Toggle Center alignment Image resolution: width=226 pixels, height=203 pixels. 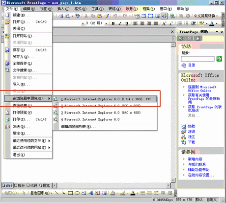click(142, 23)
